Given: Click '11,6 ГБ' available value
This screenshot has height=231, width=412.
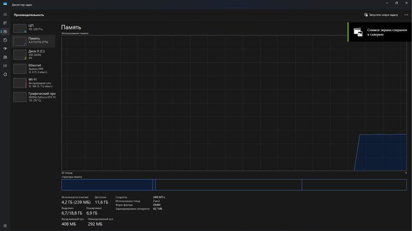Looking at the screenshot, I should point(101,202).
